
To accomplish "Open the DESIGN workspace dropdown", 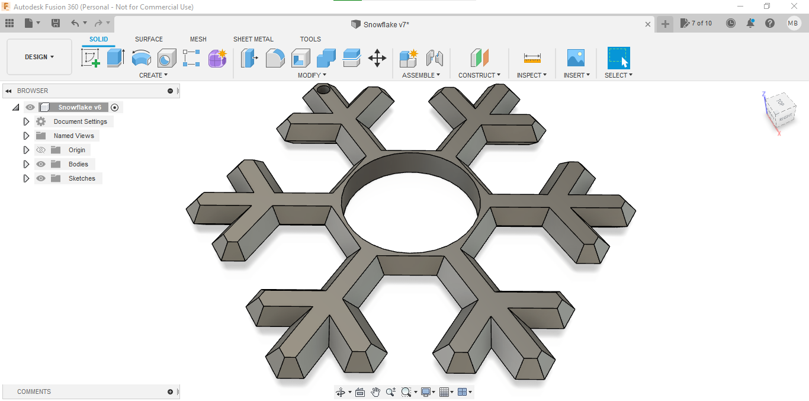I will pos(39,57).
